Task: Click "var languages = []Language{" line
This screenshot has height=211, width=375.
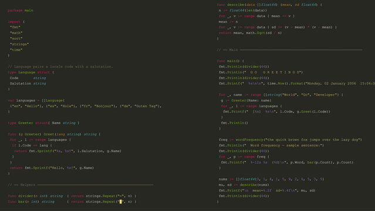Action: (36, 100)
